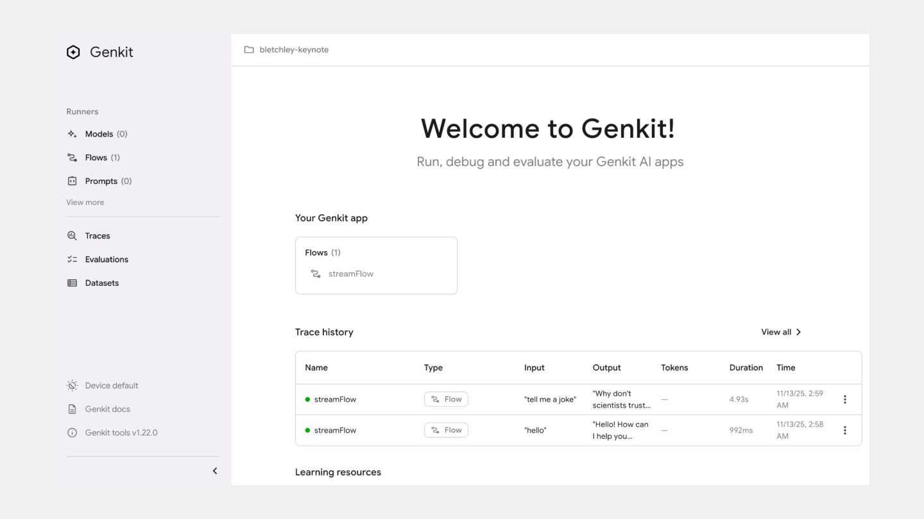Click the Flow type chip in "tell me a joke" row
Image resolution: width=924 pixels, height=519 pixels.
click(446, 400)
